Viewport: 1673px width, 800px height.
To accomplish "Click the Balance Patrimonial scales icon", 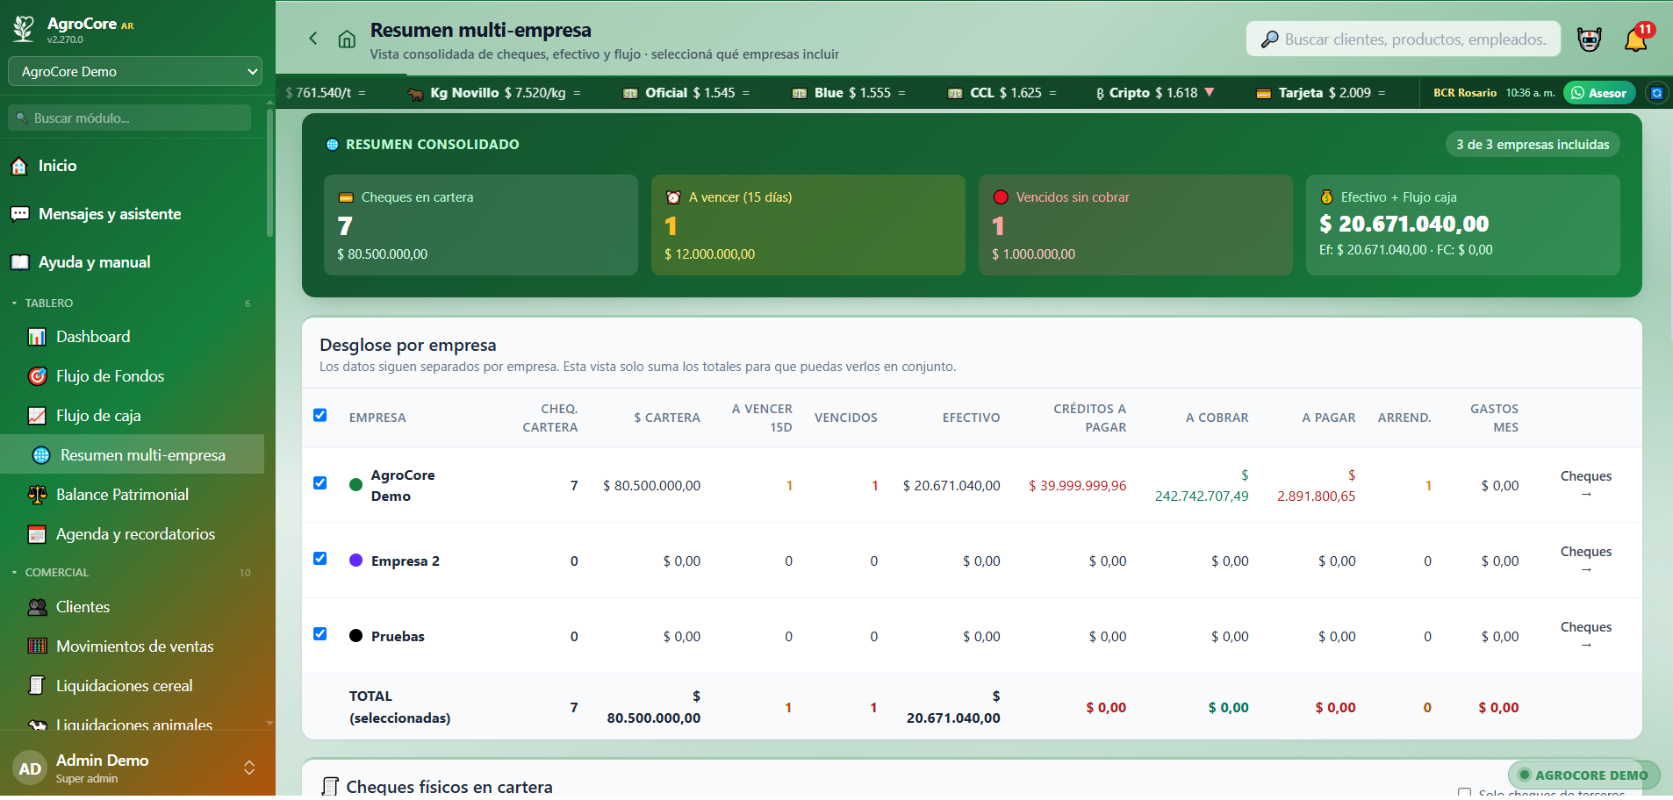I will coord(37,495).
